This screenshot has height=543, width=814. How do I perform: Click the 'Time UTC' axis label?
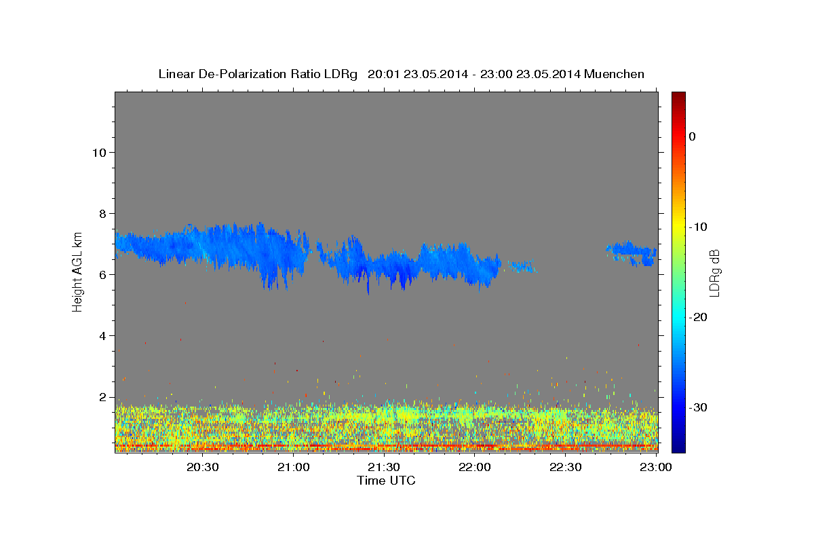click(386, 481)
